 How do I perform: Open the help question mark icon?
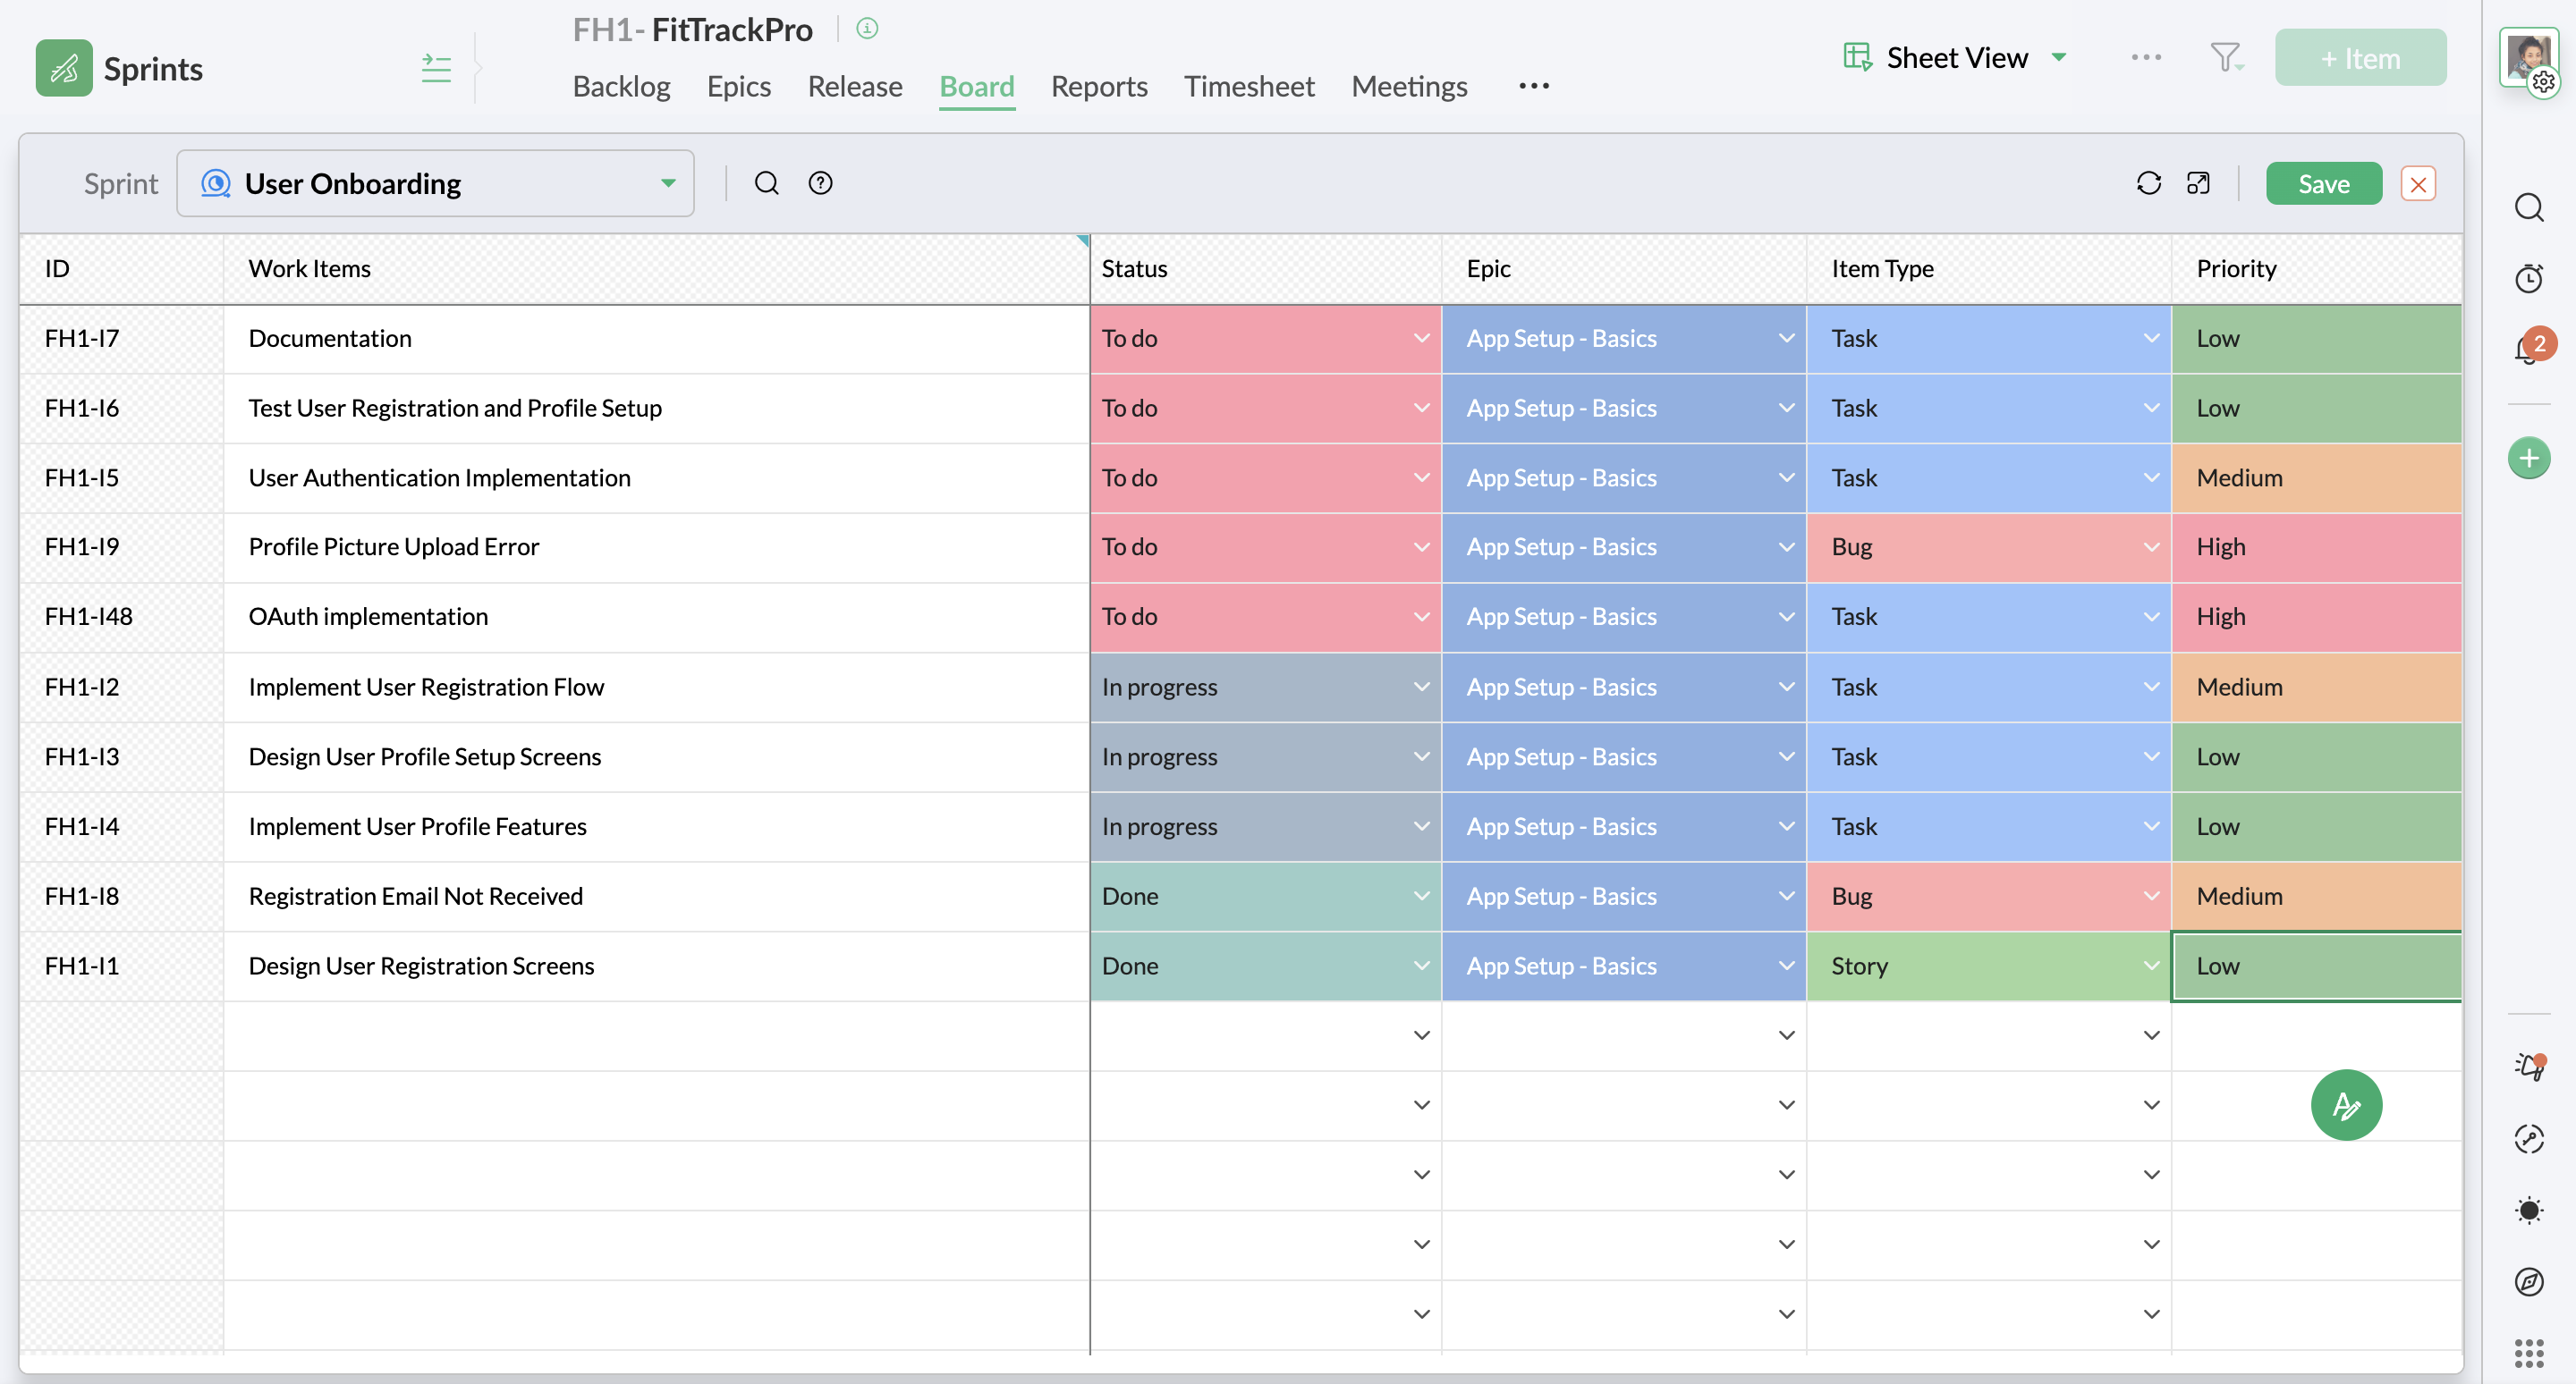click(820, 183)
